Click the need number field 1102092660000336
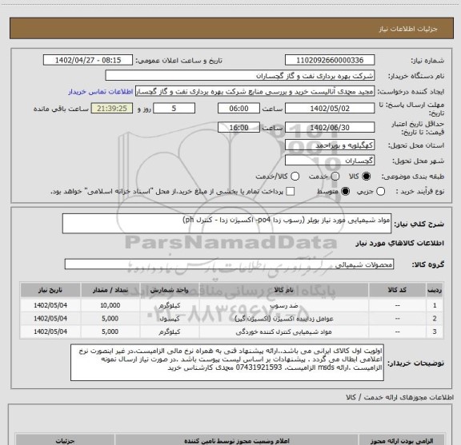 click(x=330, y=60)
